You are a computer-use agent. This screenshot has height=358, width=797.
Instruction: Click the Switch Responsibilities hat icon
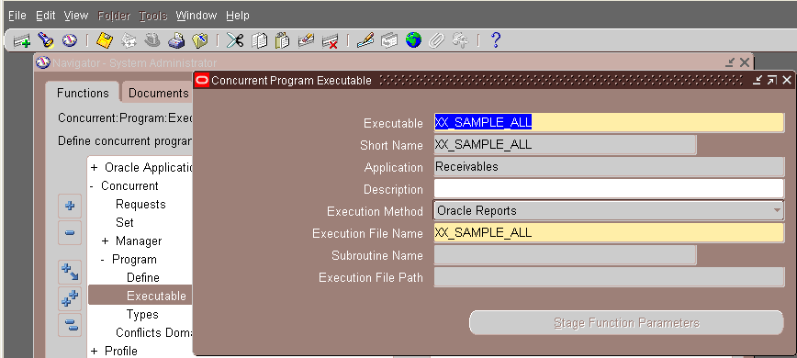click(x=152, y=40)
